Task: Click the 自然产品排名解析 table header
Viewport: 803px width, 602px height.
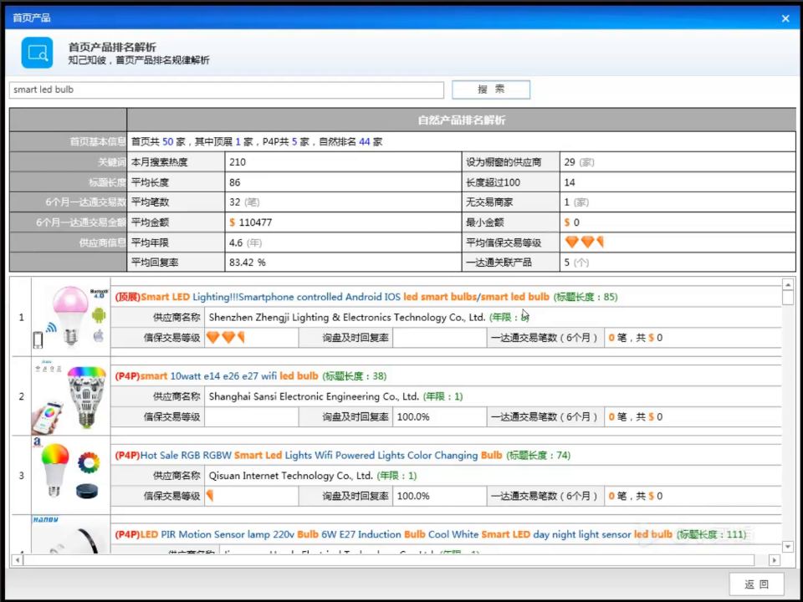Action: (462, 120)
